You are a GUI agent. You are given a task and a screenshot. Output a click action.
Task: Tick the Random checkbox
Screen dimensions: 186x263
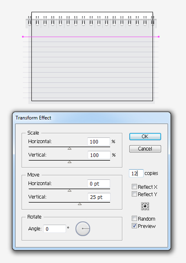[134, 219]
